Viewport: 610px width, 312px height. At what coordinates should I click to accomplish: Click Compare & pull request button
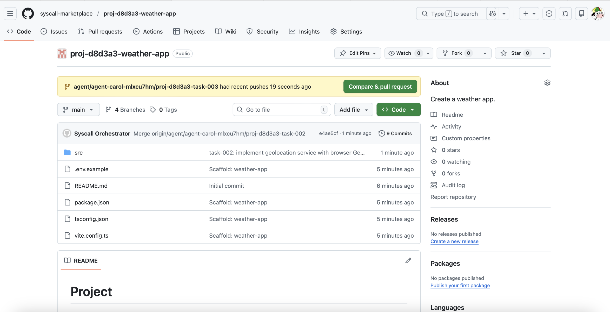[380, 87]
